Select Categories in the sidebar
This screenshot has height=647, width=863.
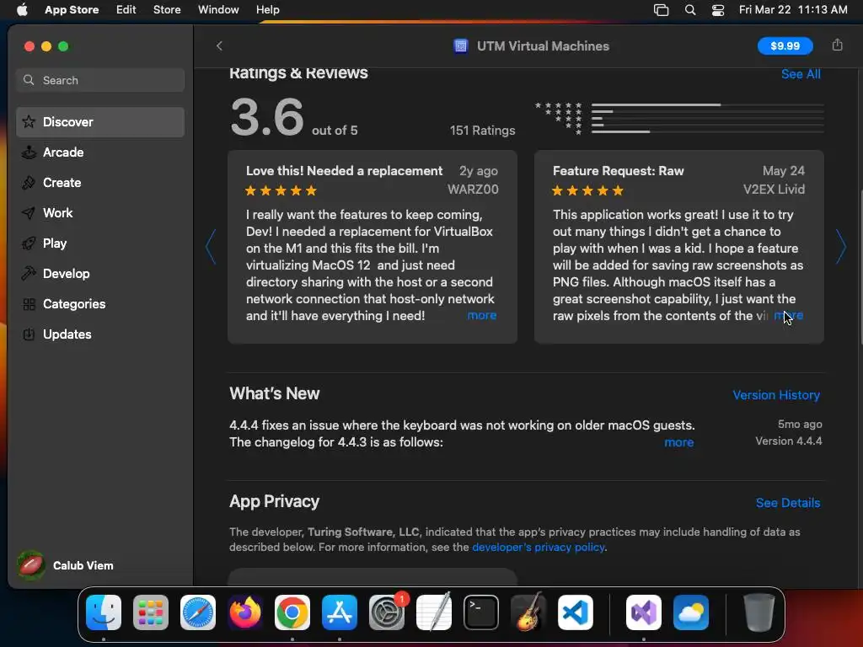[100, 303]
